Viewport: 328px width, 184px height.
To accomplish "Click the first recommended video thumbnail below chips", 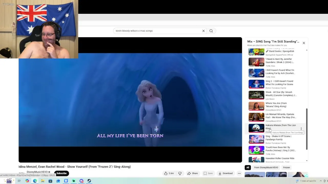I will (255, 175).
